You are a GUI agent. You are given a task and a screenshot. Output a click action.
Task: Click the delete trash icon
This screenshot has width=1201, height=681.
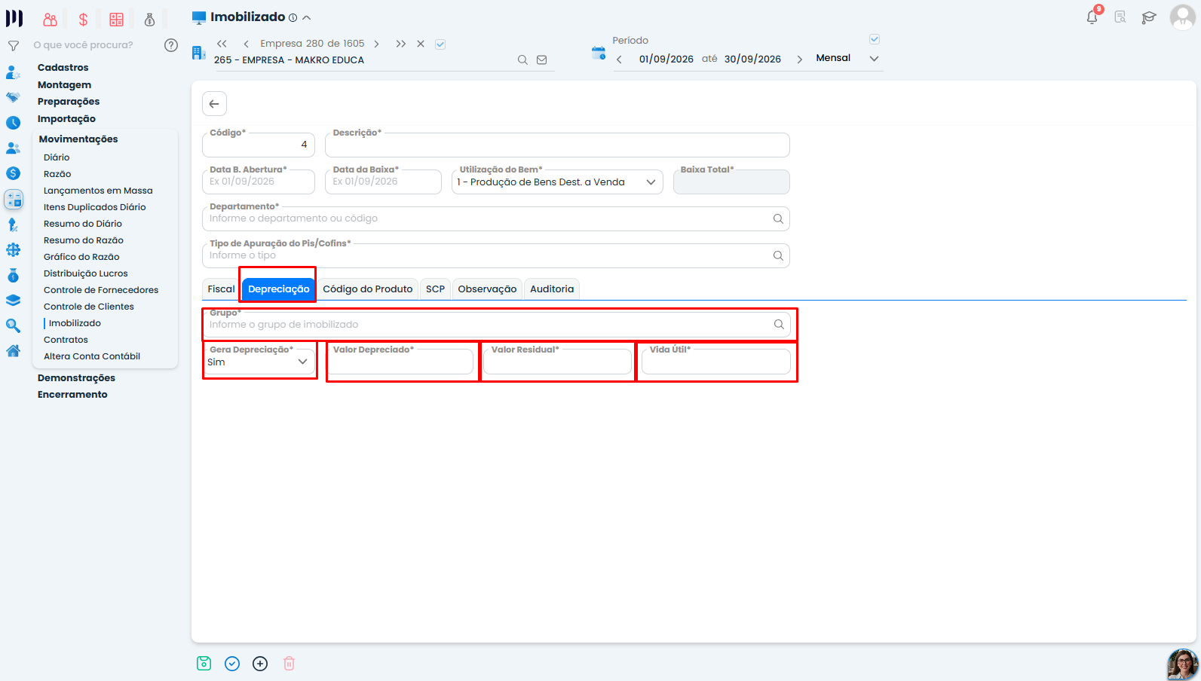click(289, 663)
